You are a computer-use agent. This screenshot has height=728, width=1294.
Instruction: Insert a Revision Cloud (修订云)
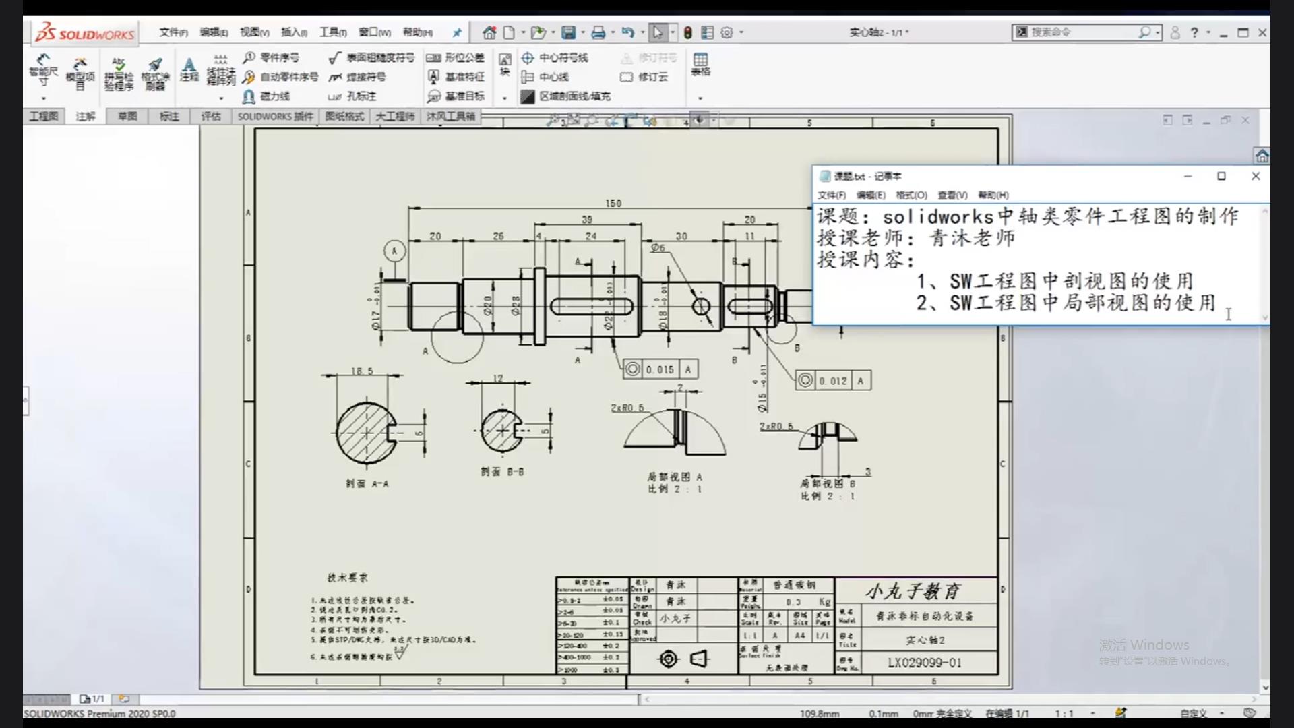(x=644, y=77)
